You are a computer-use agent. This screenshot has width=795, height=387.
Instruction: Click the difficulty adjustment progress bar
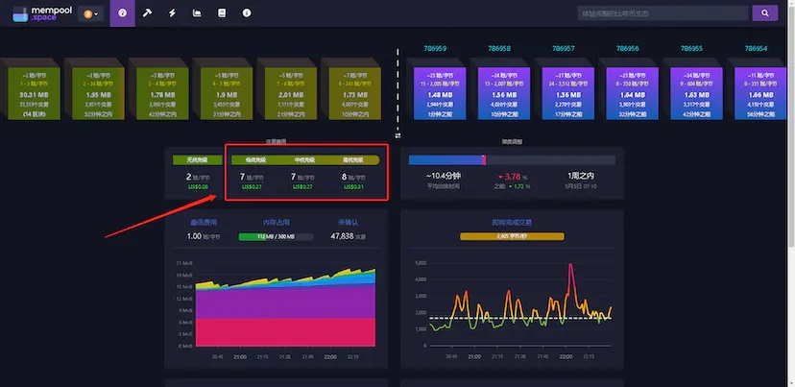(512, 160)
